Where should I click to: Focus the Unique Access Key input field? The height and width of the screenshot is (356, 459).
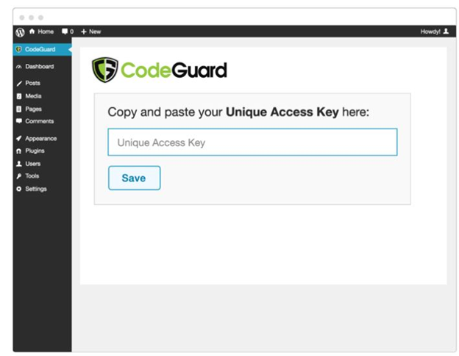[252, 142]
